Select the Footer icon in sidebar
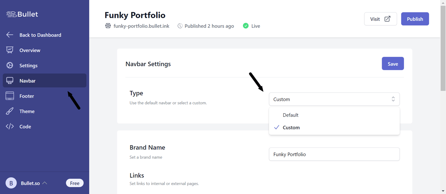This screenshot has height=194, width=446. [9, 96]
